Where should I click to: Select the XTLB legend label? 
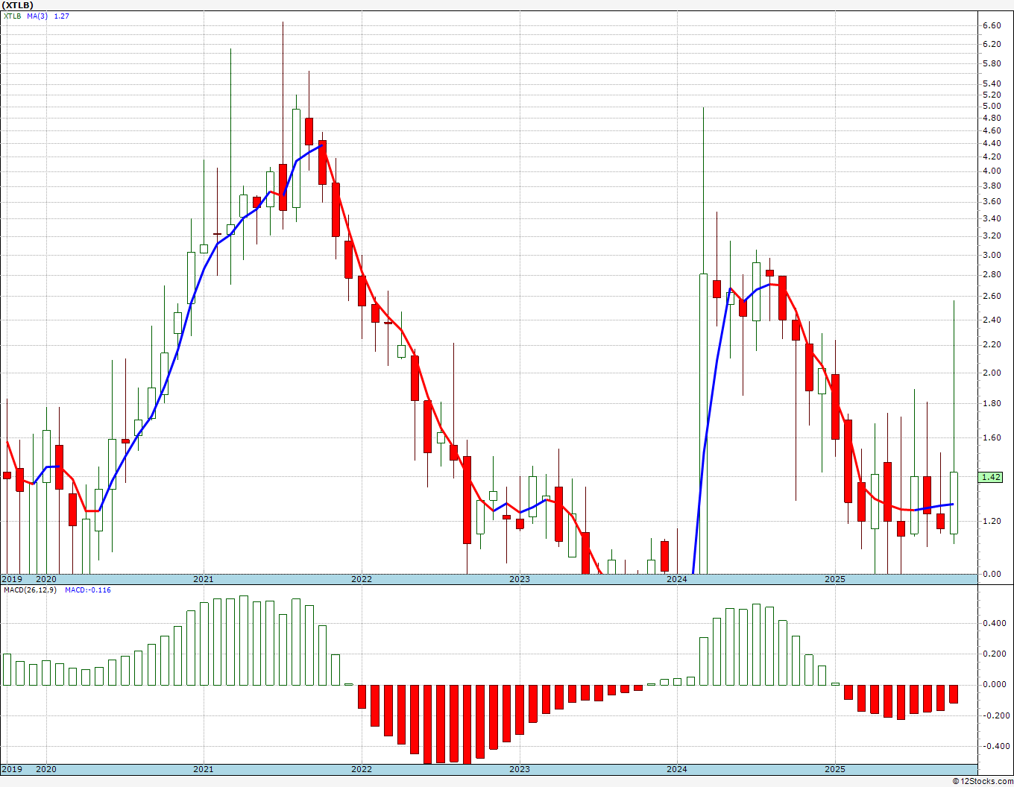point(13,16)
